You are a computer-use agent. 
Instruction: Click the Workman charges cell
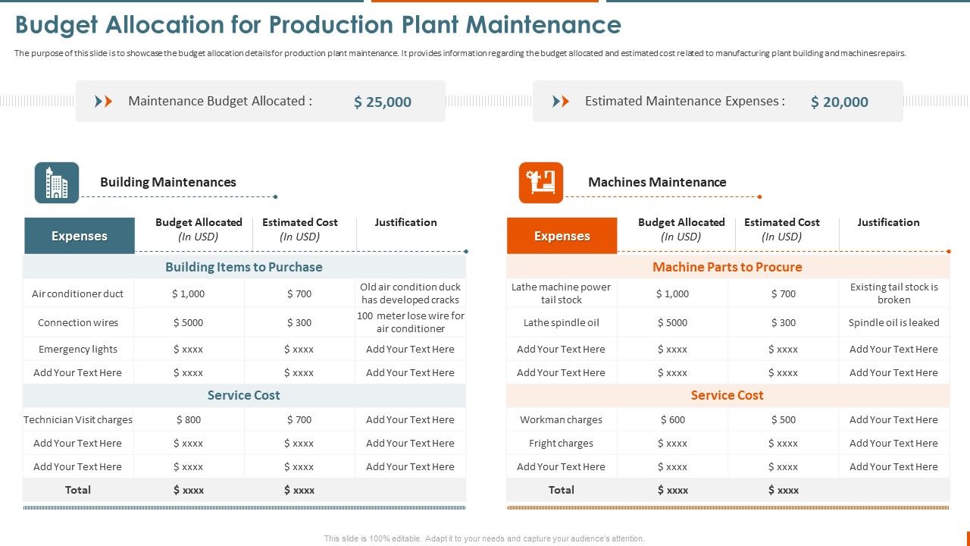point(562,419)
